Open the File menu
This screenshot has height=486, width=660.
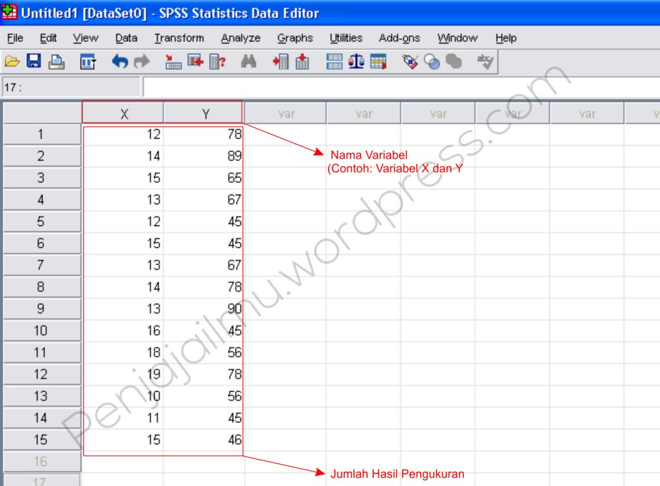(15, 38)
